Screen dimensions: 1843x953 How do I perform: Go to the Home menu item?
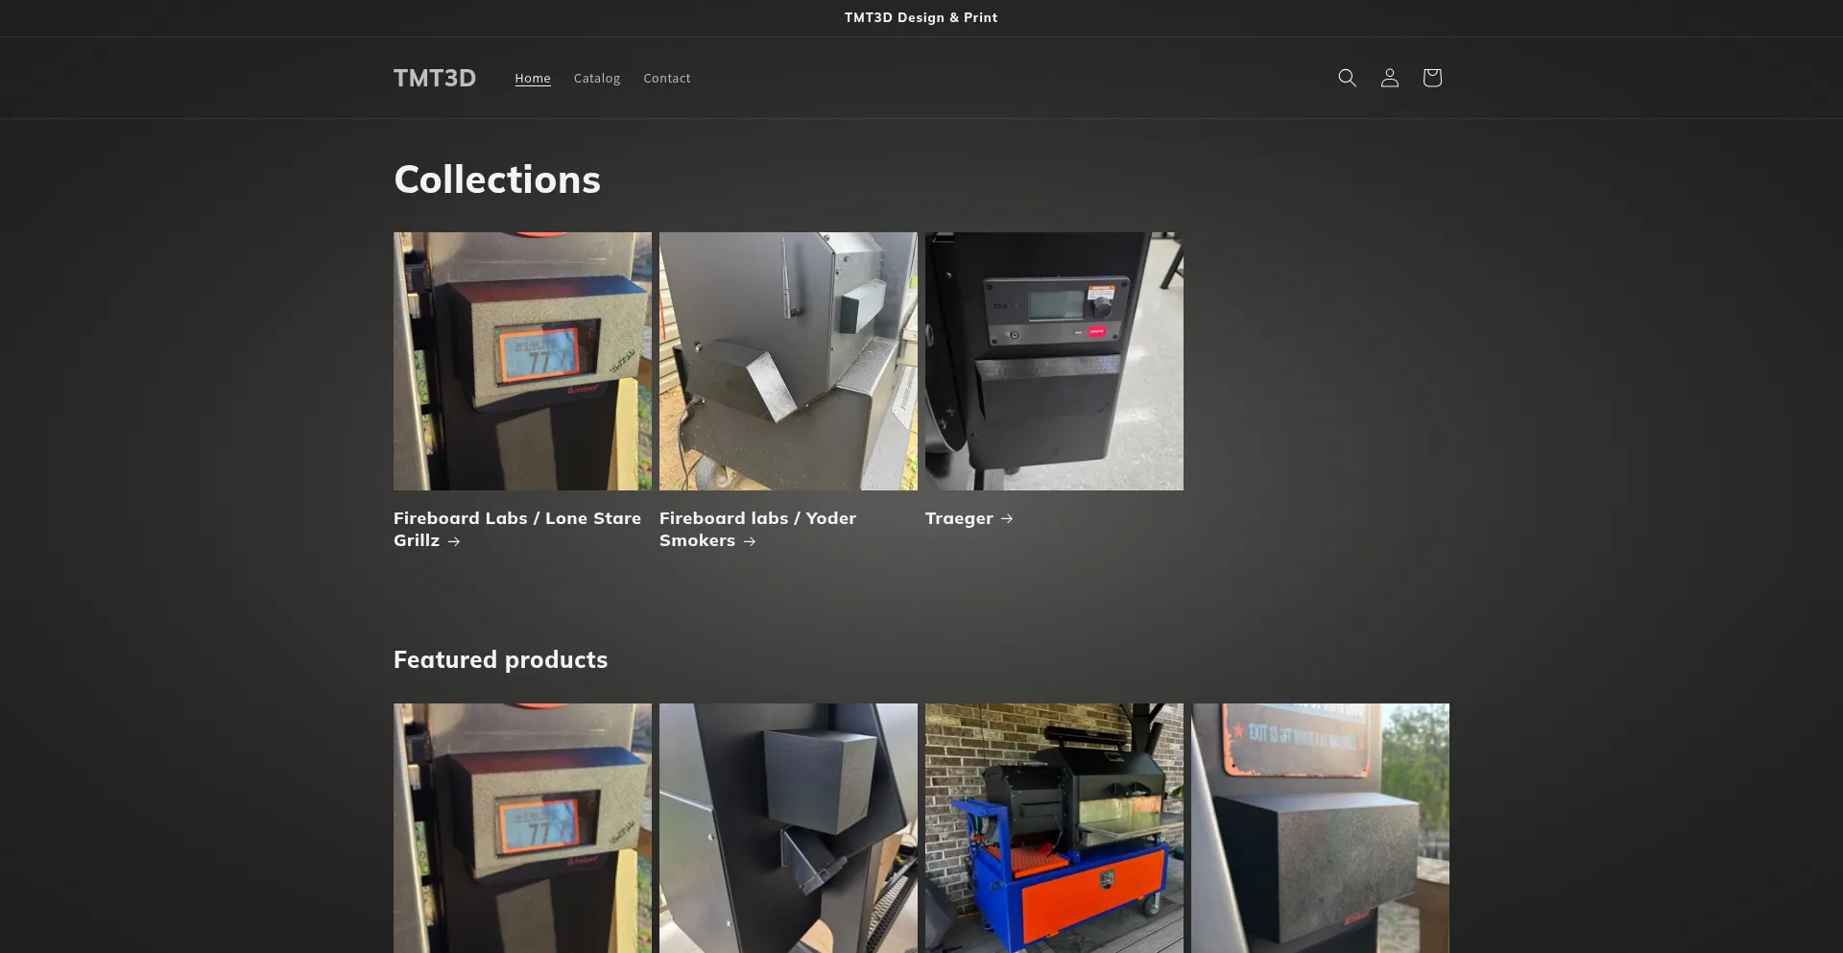533,79
